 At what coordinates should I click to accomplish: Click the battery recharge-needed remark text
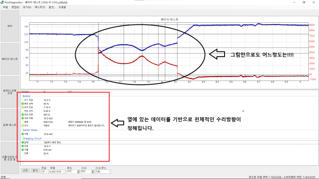[86, 125]
